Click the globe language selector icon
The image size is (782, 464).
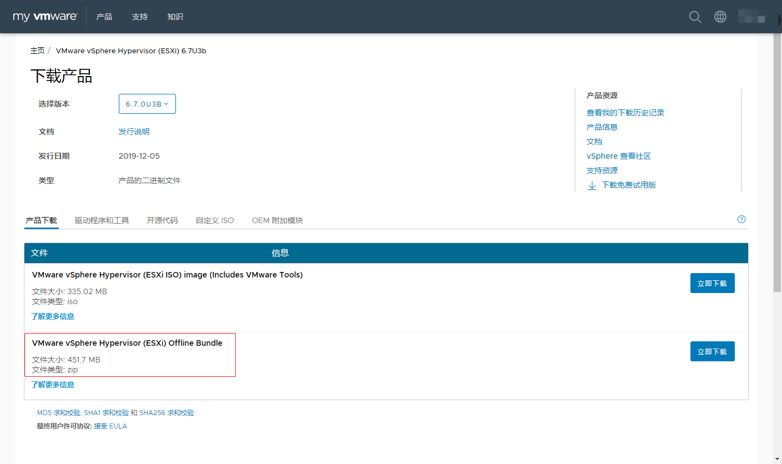(x=720, y=17)
